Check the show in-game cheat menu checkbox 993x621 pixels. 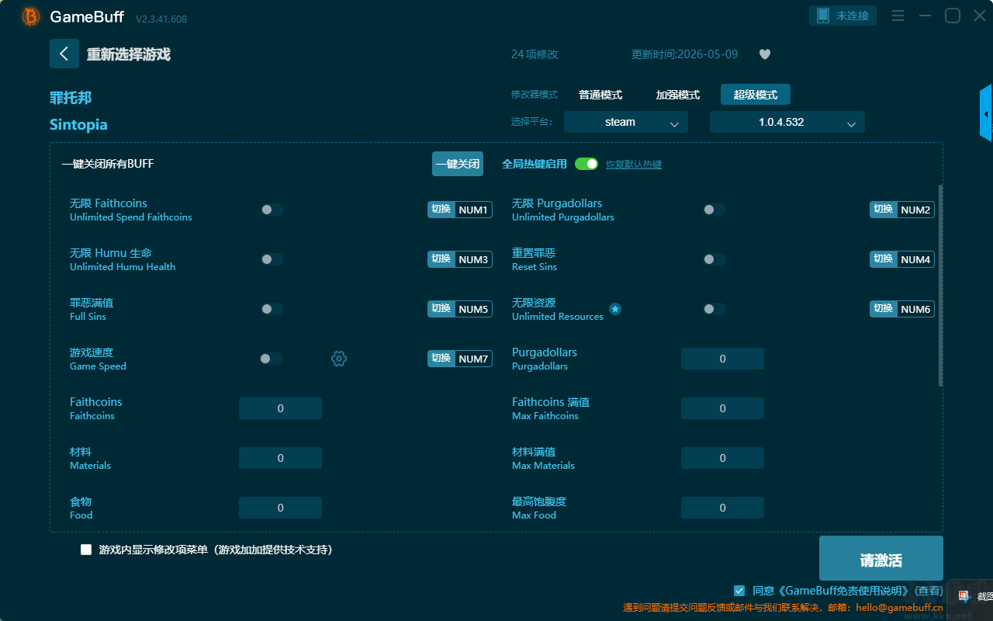[x=86, y=550]
